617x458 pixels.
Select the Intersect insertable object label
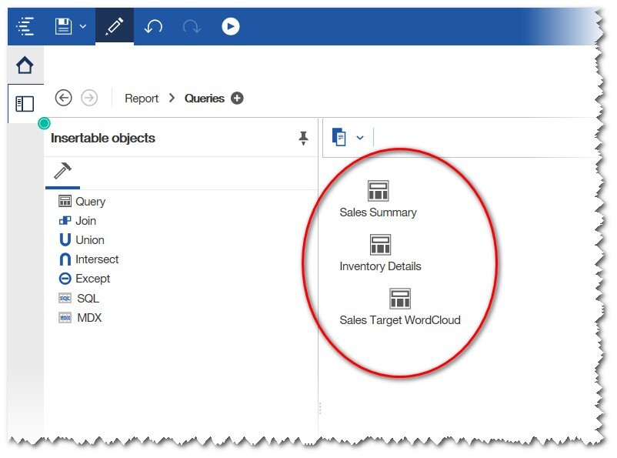[97, 259]
